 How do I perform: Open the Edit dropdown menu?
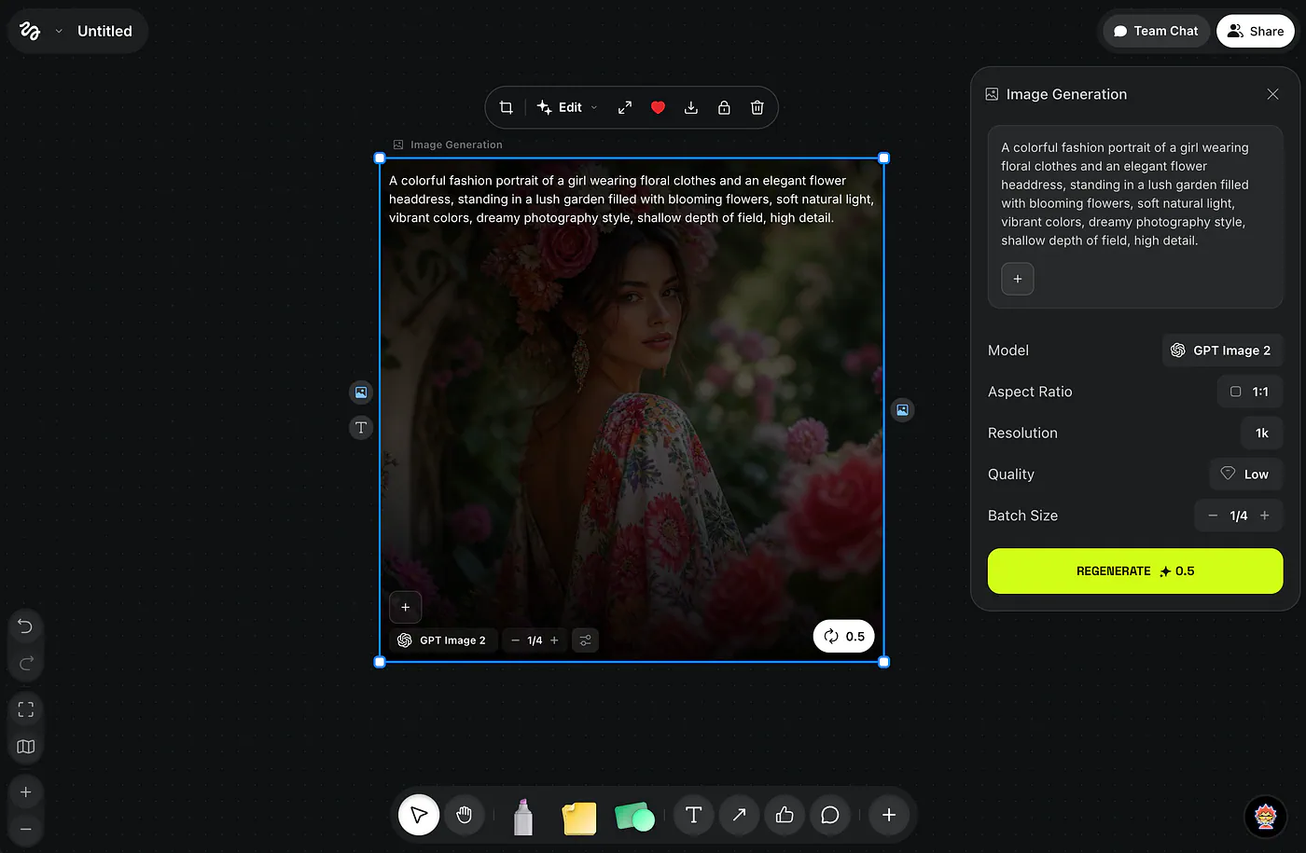567,107
